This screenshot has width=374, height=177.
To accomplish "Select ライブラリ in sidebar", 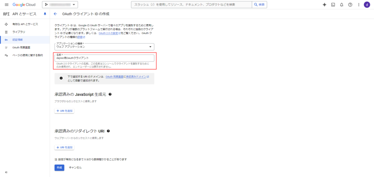I will [18, 32].
